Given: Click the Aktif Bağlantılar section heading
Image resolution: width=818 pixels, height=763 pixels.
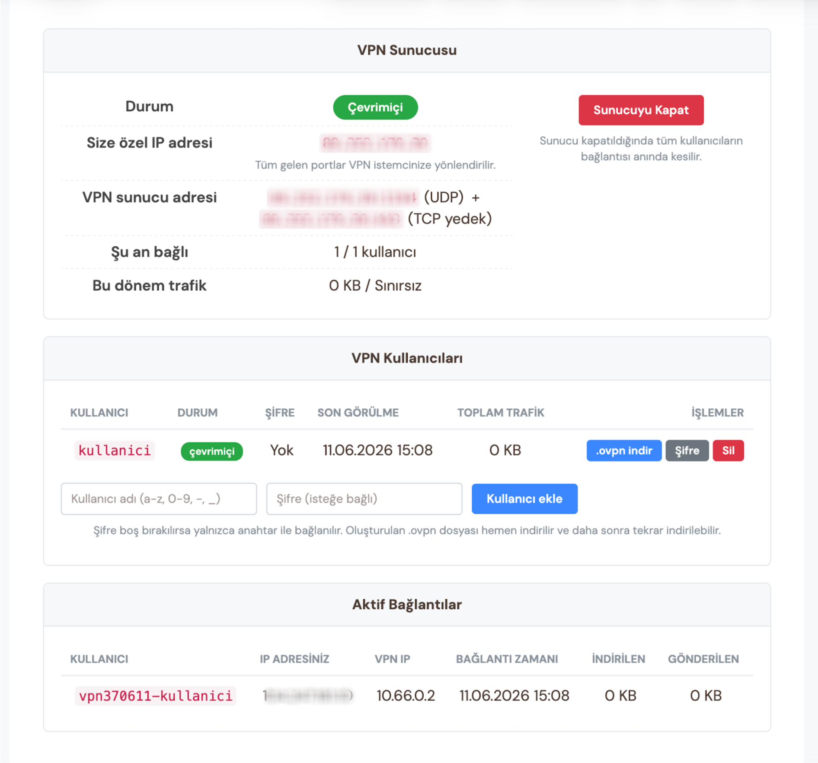Looking at the screenshot, I should click(x=407, y=604).
